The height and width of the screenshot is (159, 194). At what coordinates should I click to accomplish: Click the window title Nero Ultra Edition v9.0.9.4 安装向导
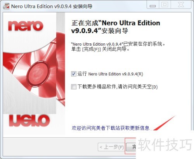point(52,6)
